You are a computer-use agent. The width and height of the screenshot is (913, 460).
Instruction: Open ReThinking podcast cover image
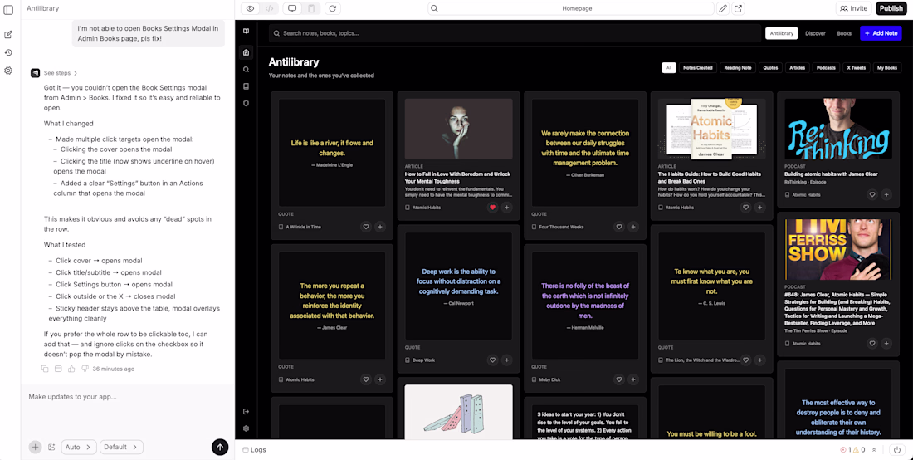tap(838, 129)
